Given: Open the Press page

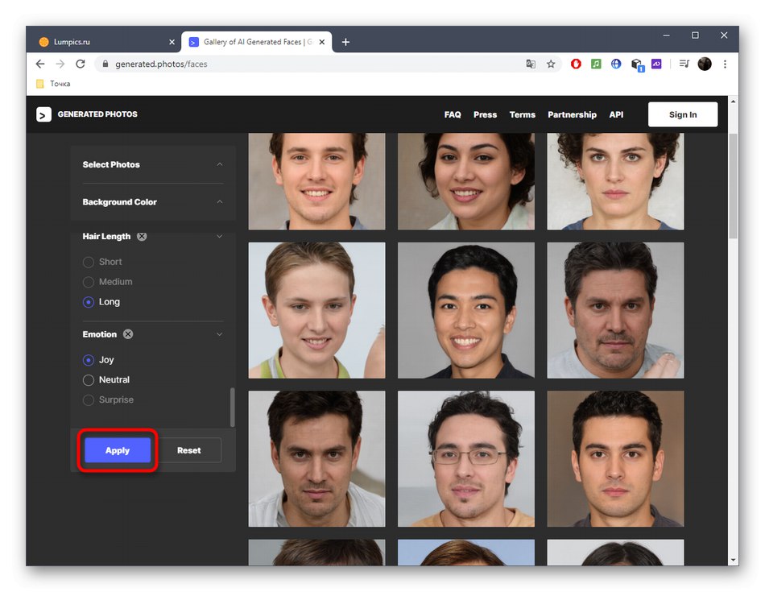Looking at the screenshot, I should (x=485, y=114).
